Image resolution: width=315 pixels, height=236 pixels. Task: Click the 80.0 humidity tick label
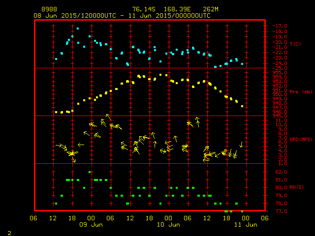[x=281, y=188]
